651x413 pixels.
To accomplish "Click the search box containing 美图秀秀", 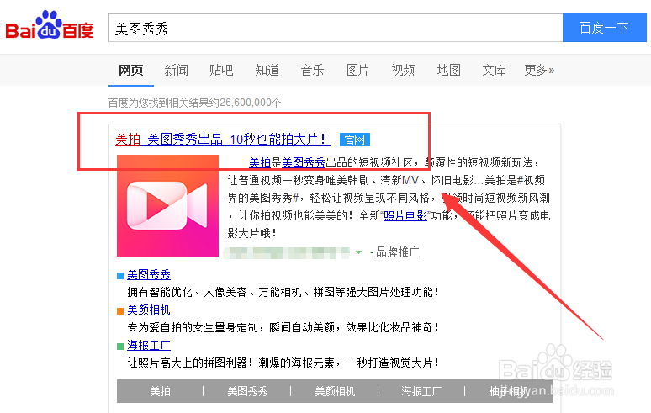I will [x=336, y=28].
